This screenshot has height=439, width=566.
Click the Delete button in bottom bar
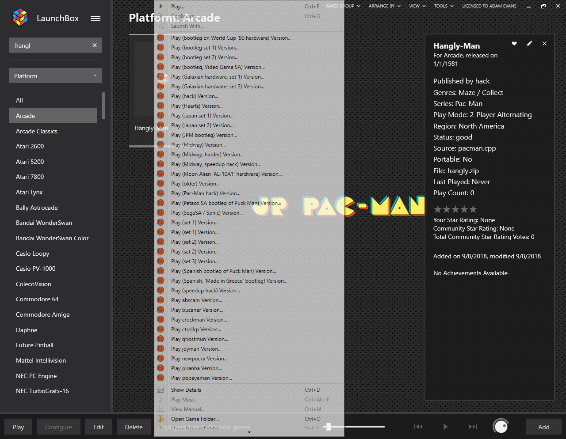pos(134,427)
